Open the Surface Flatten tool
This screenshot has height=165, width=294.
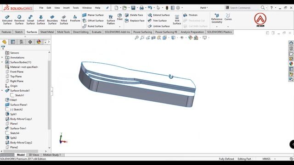click(111, 20)
